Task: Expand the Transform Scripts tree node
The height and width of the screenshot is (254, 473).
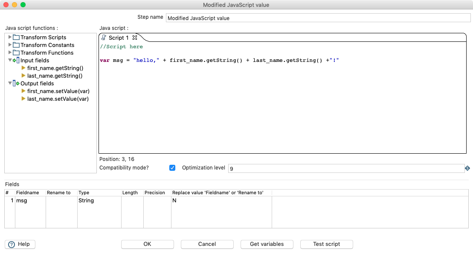Action: [10, 37]
